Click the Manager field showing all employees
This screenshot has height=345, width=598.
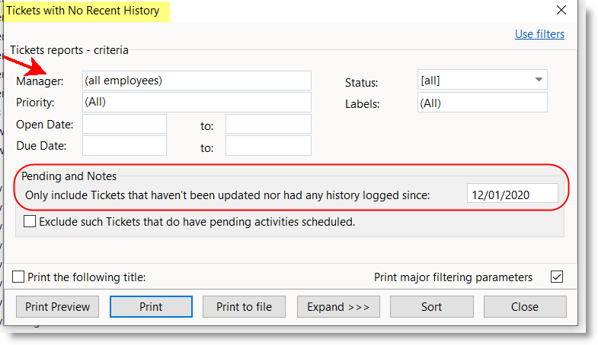(197, 81)
